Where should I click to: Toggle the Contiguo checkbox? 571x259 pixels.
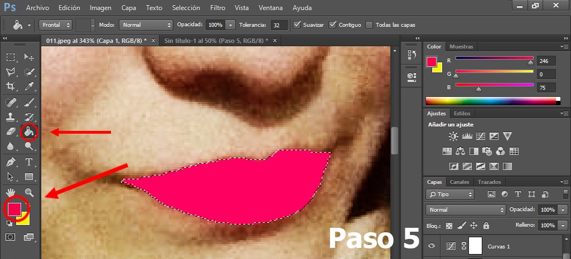coord(332,25)
